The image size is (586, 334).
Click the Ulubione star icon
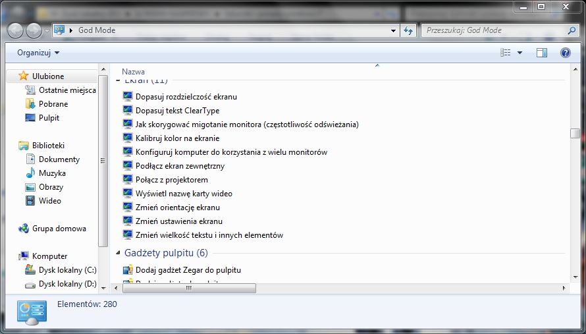click(24, 76)
